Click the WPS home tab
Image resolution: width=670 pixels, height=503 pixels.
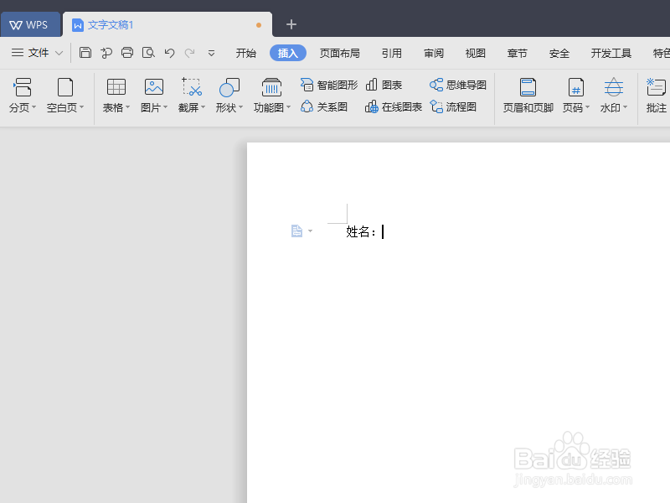pyautogui.click(x=30, y=25)
